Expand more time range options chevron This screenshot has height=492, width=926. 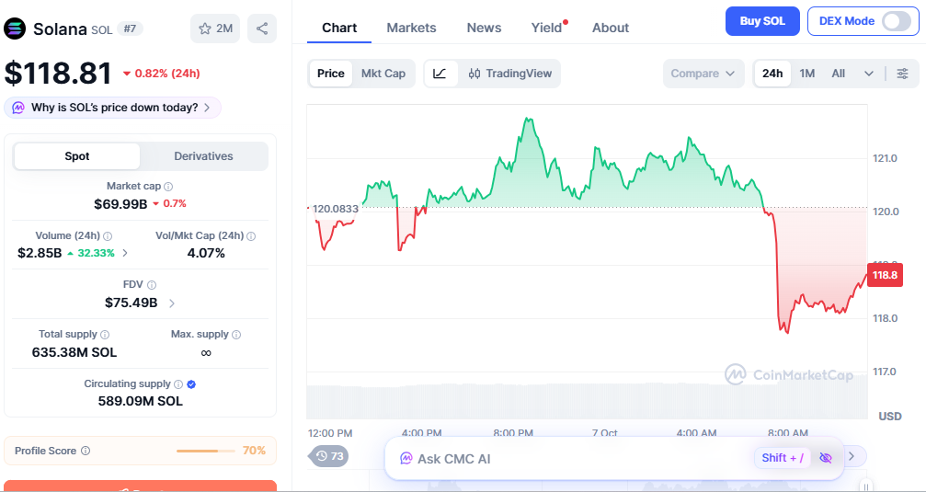point(869,74)
